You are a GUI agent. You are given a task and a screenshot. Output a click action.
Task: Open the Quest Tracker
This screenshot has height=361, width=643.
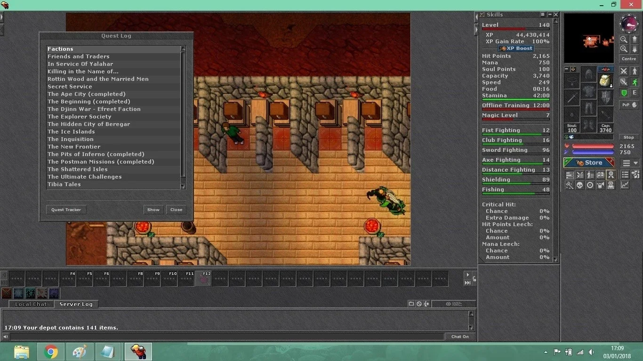click(x=66, y=210)
